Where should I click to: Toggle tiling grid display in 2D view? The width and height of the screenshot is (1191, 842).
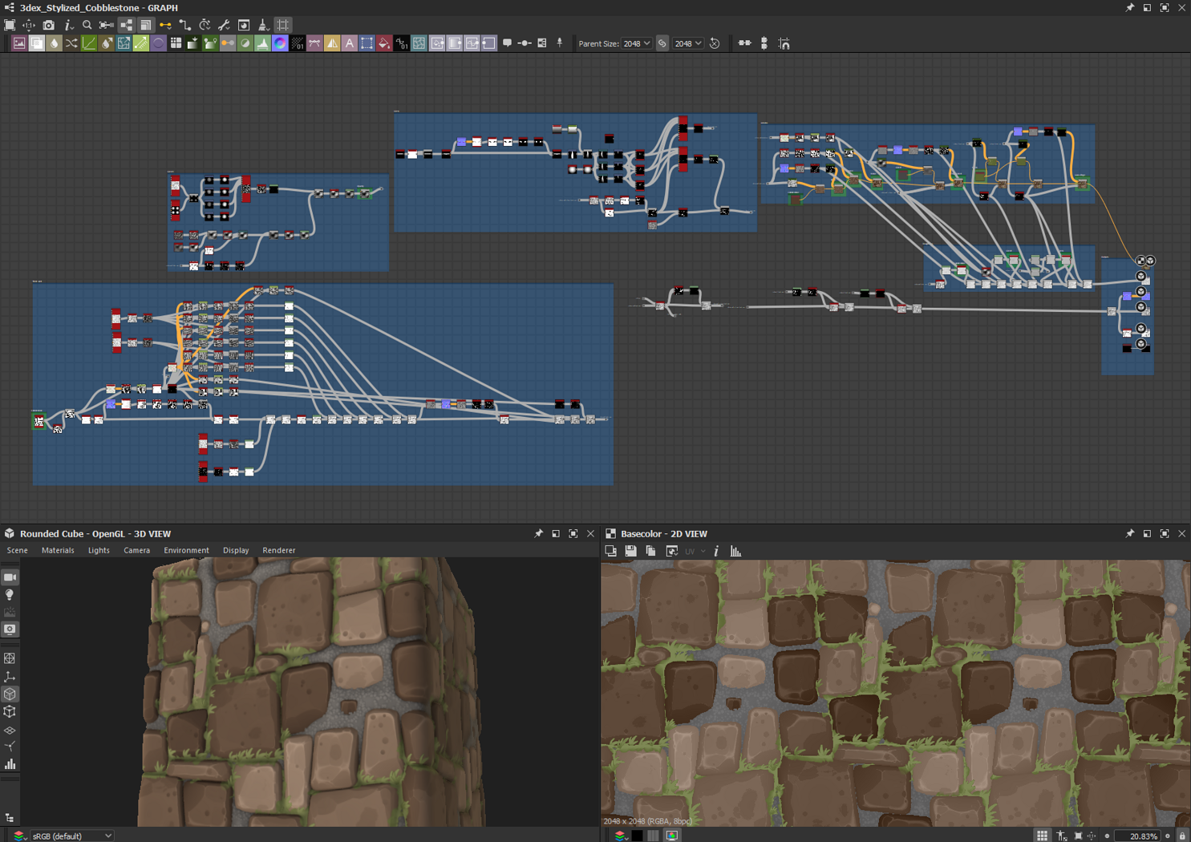pyautogui.click(x=1042, y=836)
